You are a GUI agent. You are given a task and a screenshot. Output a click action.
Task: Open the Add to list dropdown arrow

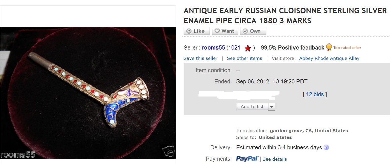pyautogui.click(x=272, y=107)
